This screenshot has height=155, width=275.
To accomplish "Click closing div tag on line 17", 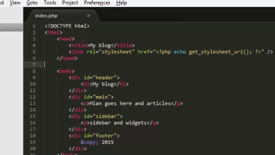I will [78, 129].
